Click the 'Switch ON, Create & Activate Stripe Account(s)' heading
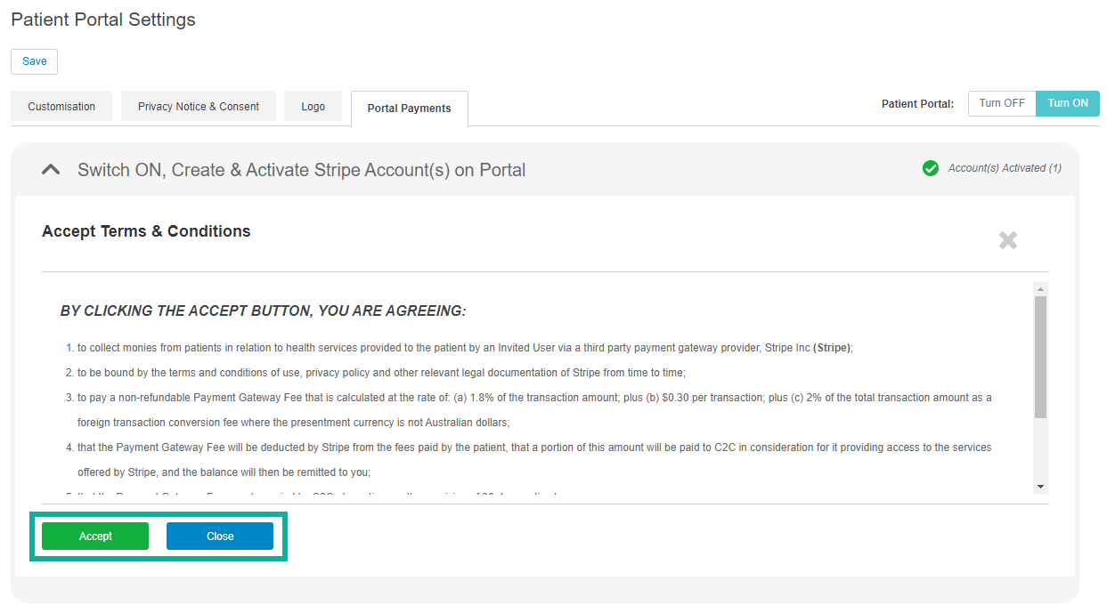The height and width of the screenshot is (613, 1107). tap(302, 170)
